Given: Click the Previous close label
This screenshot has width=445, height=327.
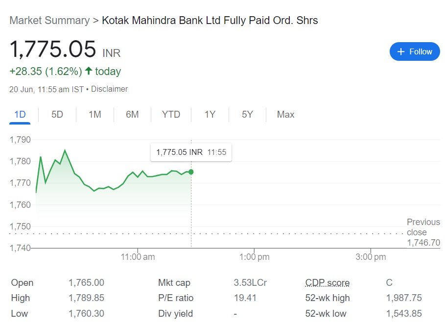Looking at the screenshot, I should (x=423, y=227).
